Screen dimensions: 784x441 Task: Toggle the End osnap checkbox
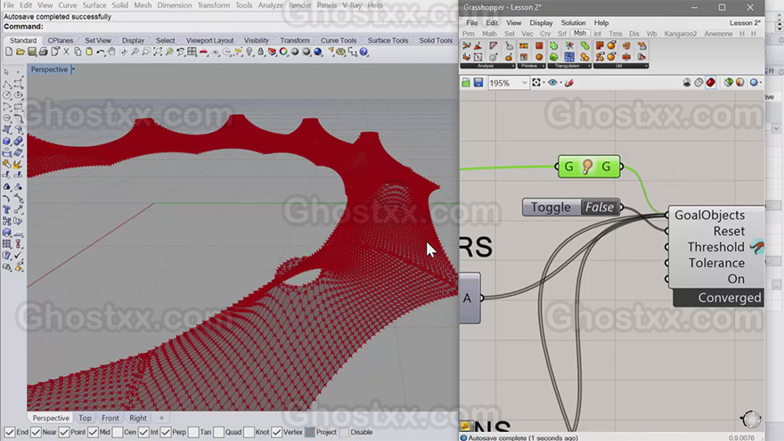coord(10,432)
